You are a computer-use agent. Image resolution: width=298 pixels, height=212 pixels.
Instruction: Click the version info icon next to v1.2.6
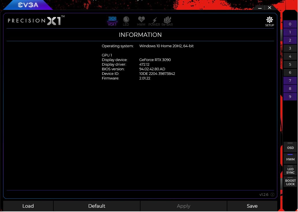point(272,194)
